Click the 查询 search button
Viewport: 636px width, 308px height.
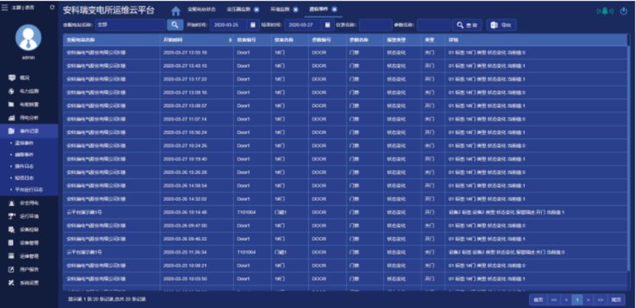[x=467, y=25]
